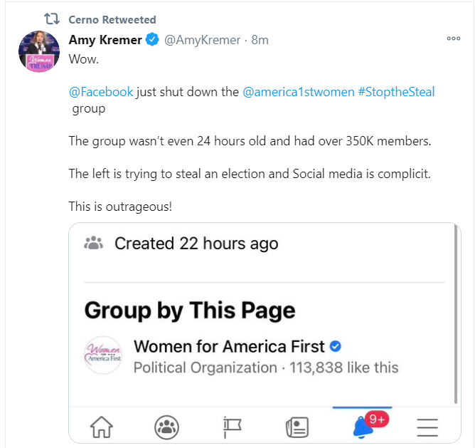475x448 pixels.
Task: Click the 8m tweet timestamp
Action: pos(260,41)
